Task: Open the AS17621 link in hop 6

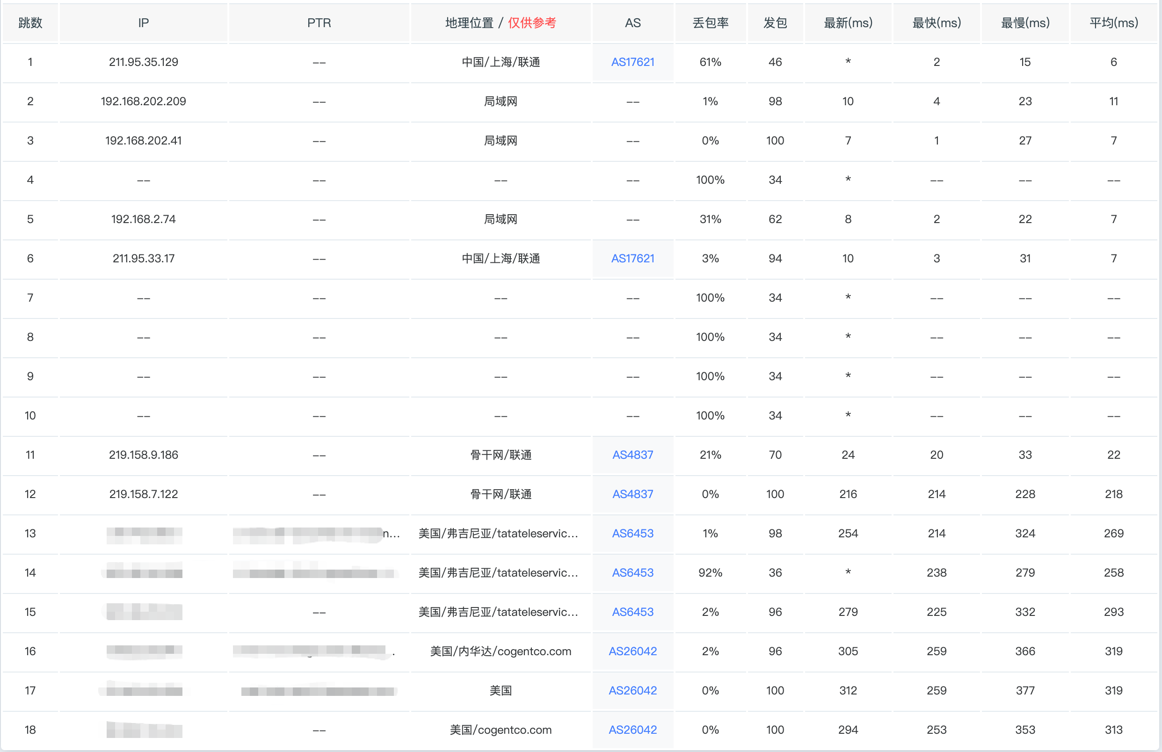Action: coord(632,258)
